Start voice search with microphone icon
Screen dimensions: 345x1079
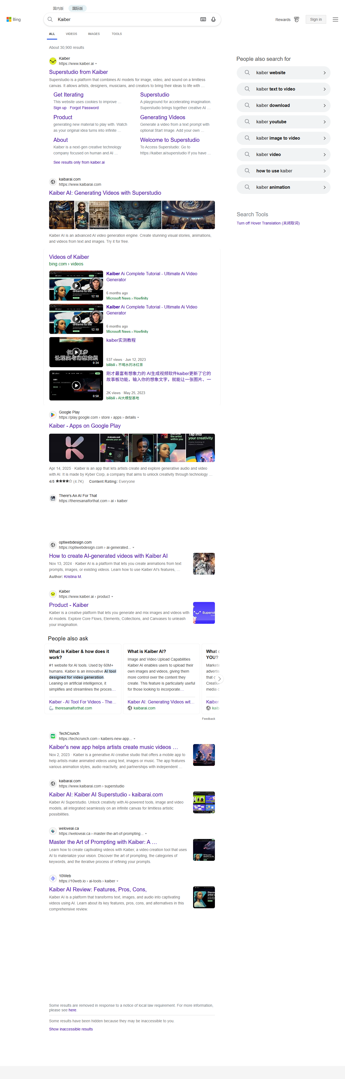[214, 20]
